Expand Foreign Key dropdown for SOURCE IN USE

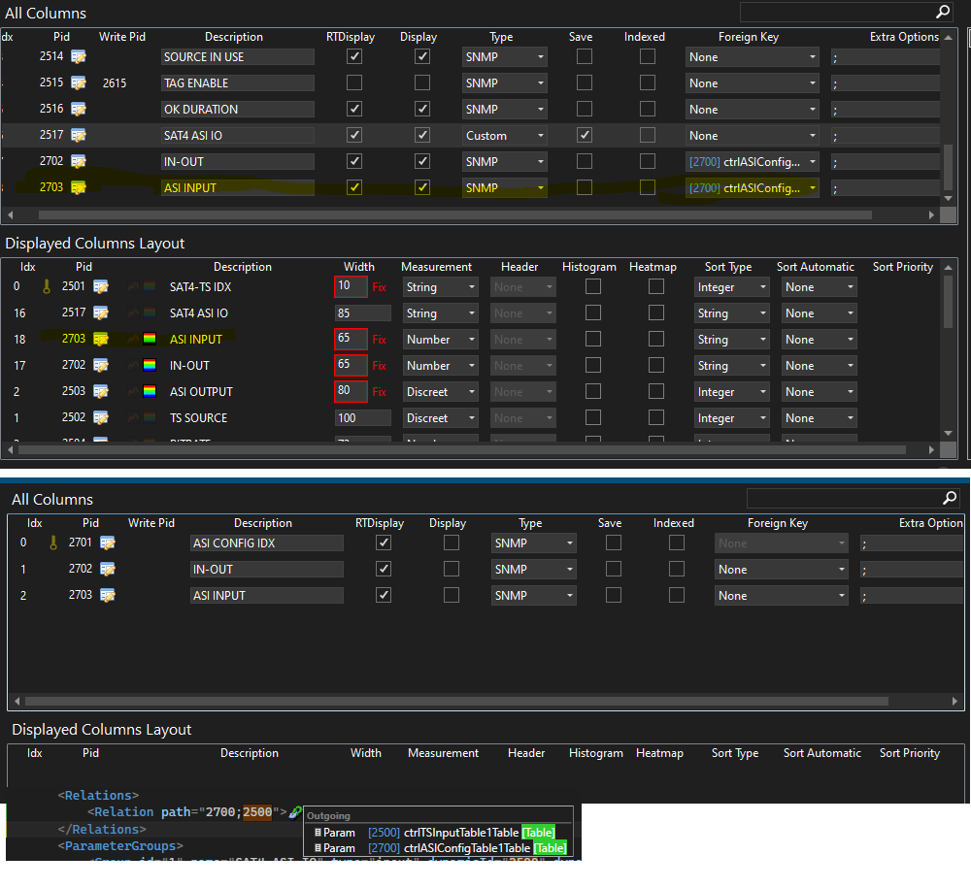[x=753, y=57]
